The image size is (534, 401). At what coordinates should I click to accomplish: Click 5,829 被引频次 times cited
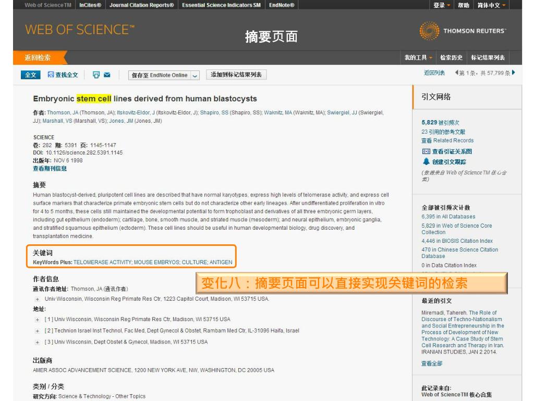(x=440, y=122)
